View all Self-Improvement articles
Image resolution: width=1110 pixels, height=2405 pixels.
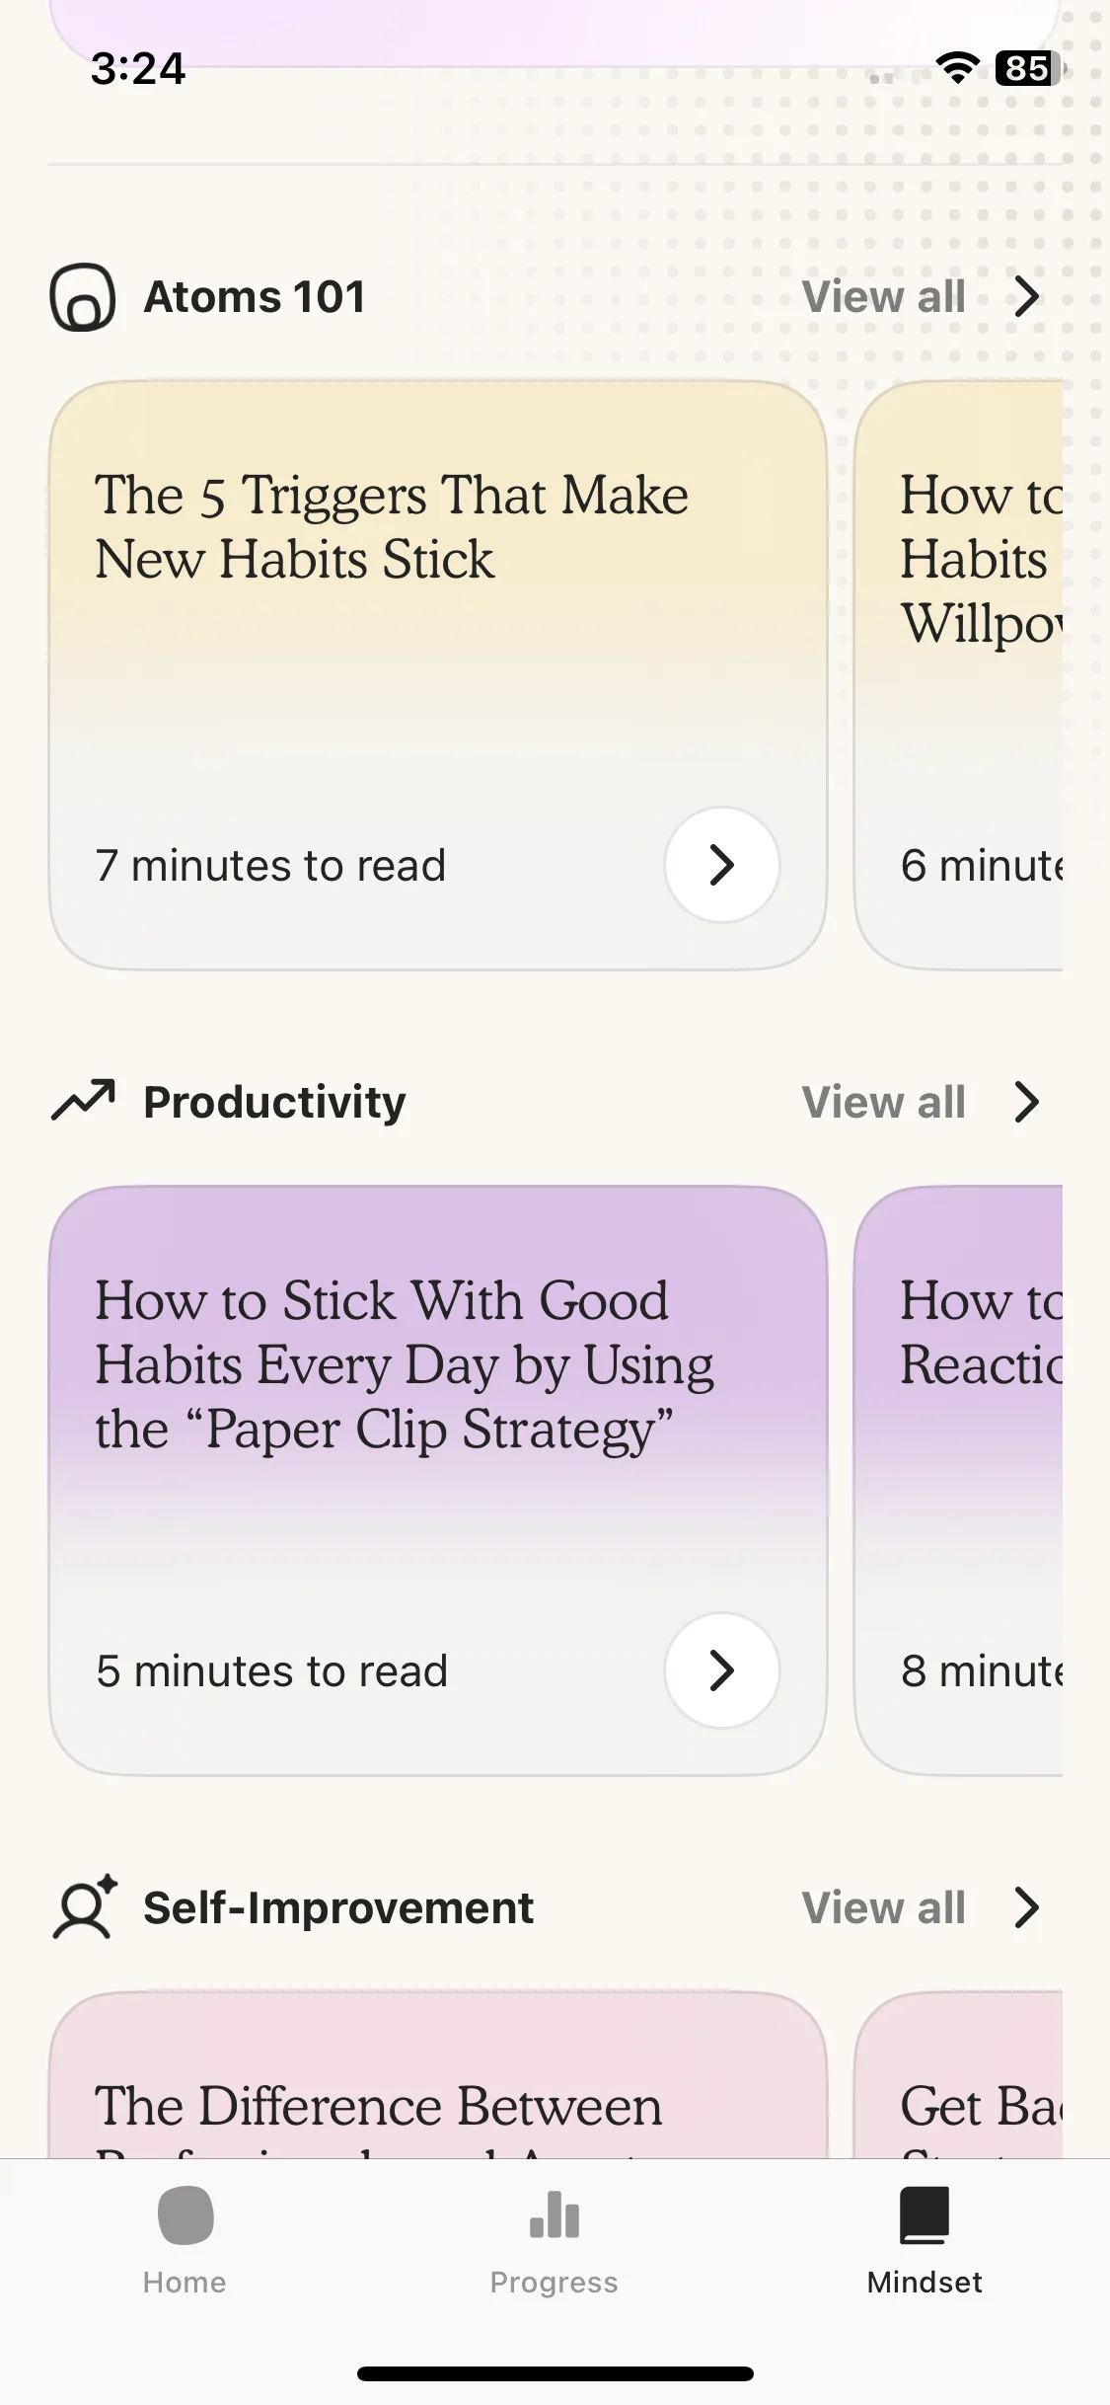click(884, 1907)
